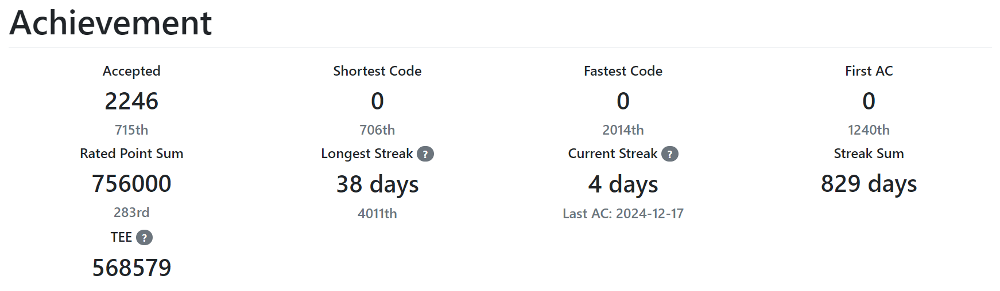The width and height of the screenshot is (1000, 291).
Task: Click the 4 days current streak value
Action: coord(623,184)
